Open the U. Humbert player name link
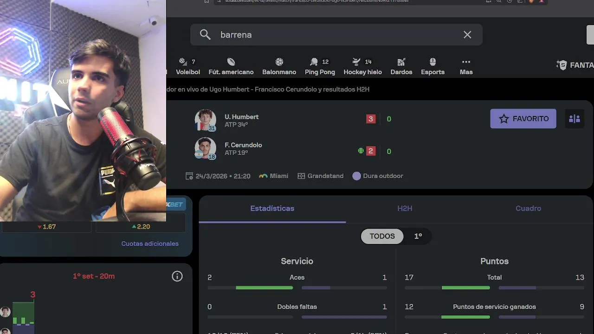This screenshot has width=594, height=334. point(241,117)
